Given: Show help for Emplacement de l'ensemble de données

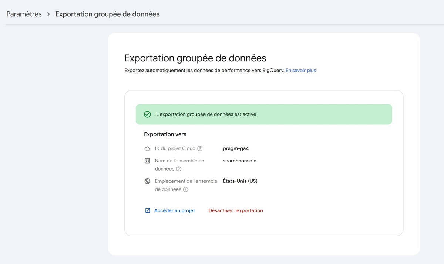Looking at the screenshot, I should click(186, 189).
